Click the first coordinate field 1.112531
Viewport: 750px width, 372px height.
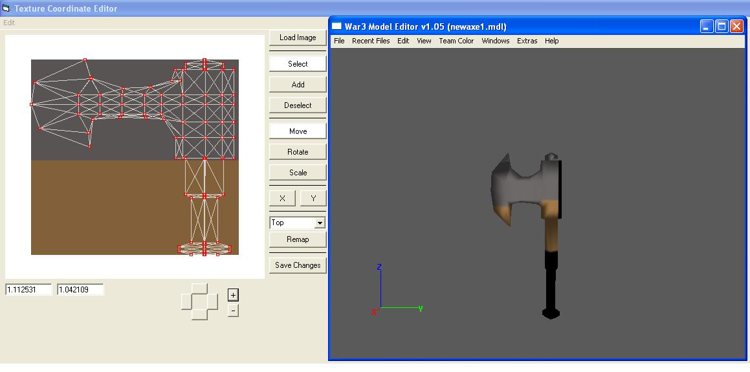click(x=28, y=289)
